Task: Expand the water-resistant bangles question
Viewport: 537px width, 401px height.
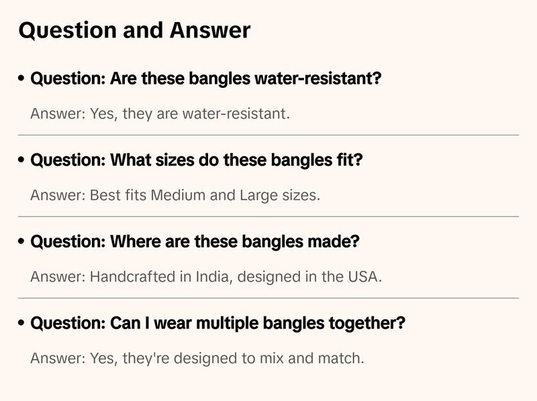Action: coord(206,79)
